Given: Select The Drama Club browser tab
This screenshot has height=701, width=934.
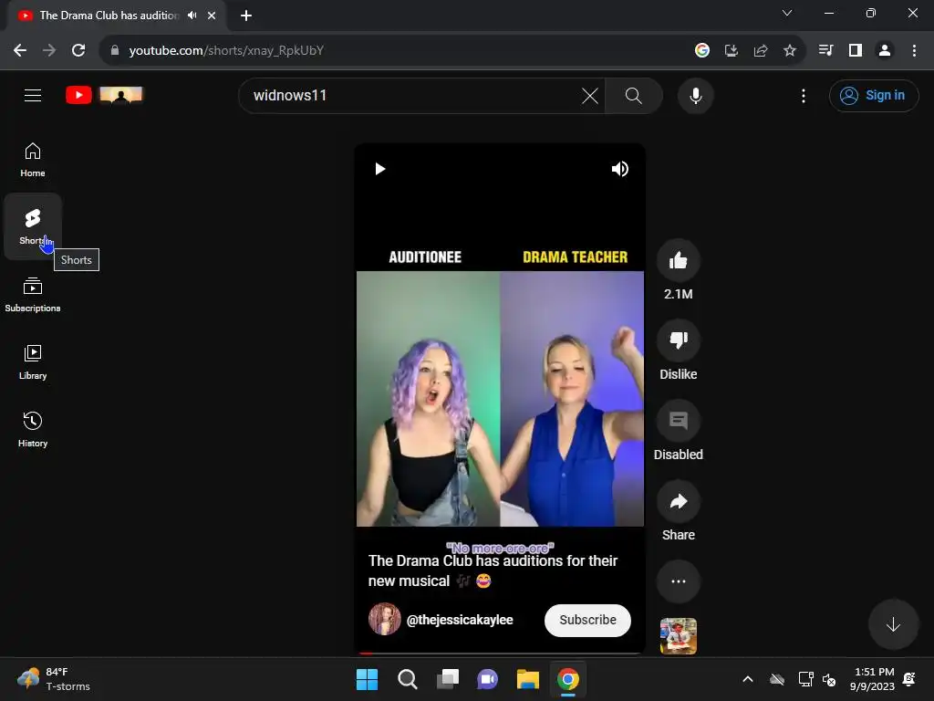Looking at the screenshot, I should 109,16.
